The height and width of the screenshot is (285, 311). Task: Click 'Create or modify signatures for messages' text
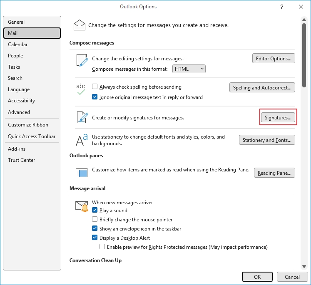[138, 118]
